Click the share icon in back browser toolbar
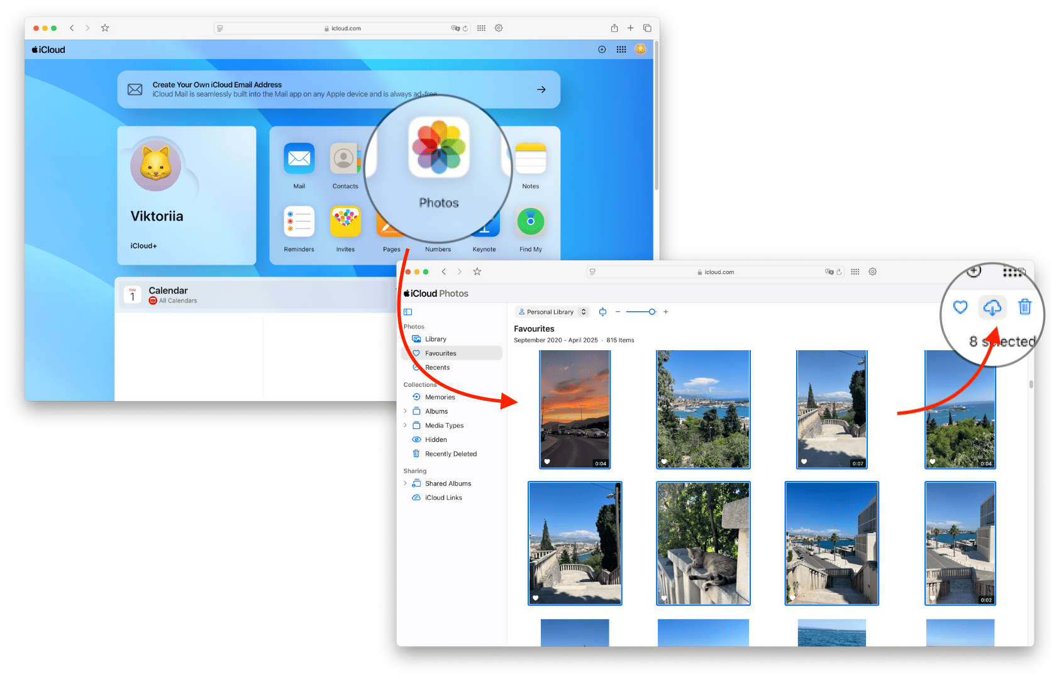Viewport: 1059px width, 679px height. (614, 28)
